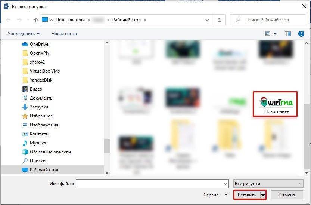
Task: Create a new folder with Новая папка
Action: point(64,34)
